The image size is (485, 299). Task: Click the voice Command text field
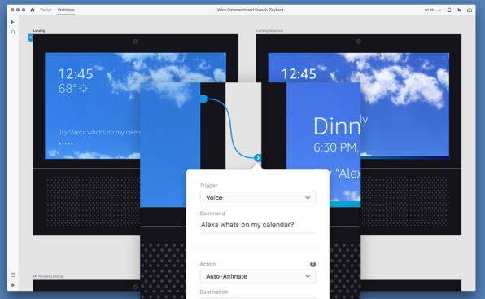pos(258,225)
